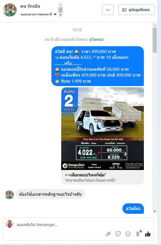
Task: Open the customer profile picture in header
Action: coord(10,10)
